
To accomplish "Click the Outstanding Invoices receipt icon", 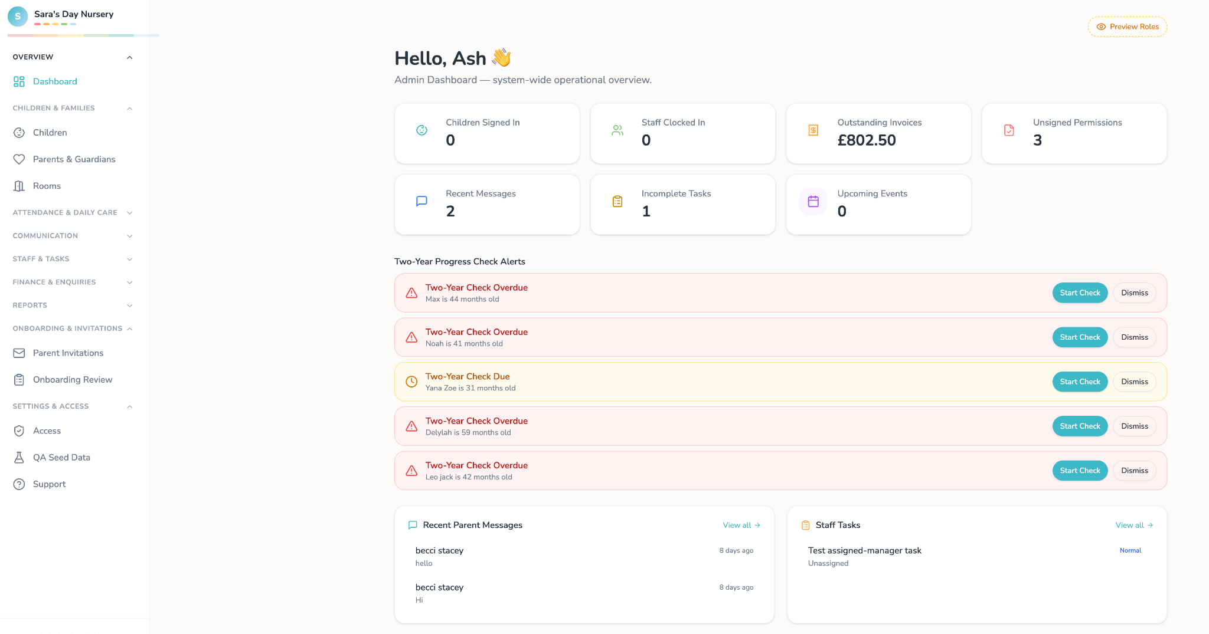I will click(813, 130).
